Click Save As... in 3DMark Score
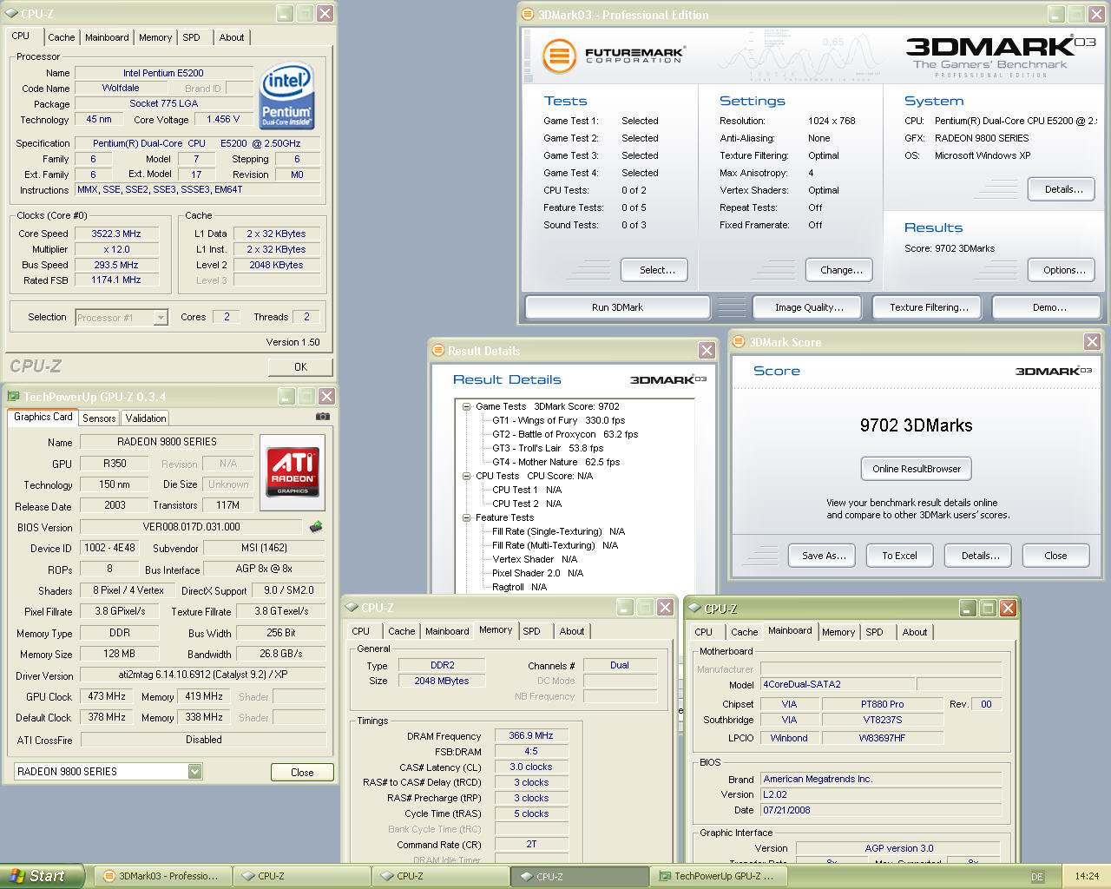 pyautogui.click(x=823, y=556)
